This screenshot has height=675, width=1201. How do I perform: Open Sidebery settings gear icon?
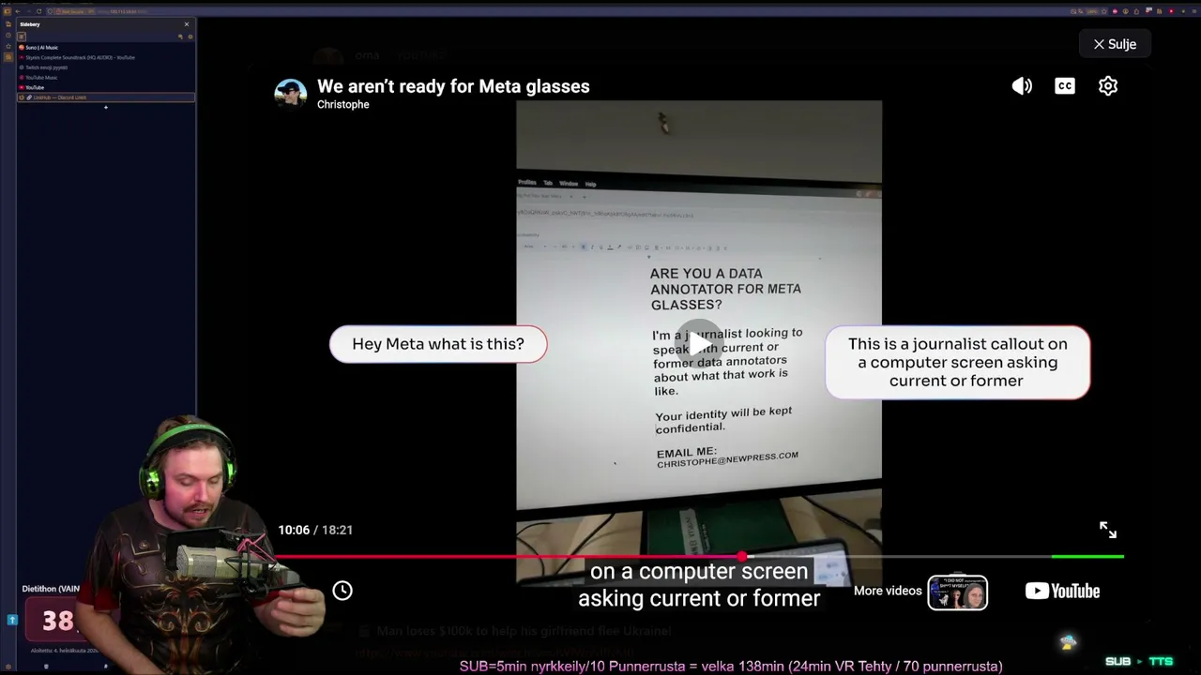click(x=190, y=37)
